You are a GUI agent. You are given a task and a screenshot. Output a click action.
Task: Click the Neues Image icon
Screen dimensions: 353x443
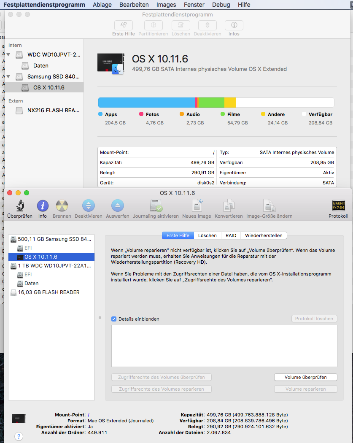[197, 205]
